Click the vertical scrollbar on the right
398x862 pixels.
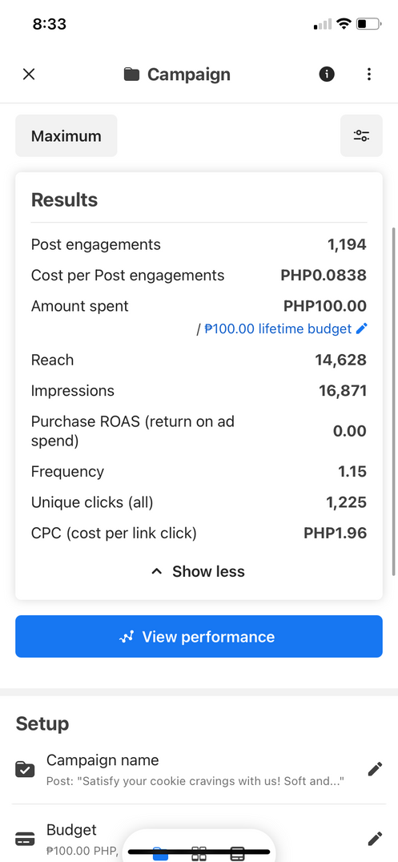click(393, 401)
